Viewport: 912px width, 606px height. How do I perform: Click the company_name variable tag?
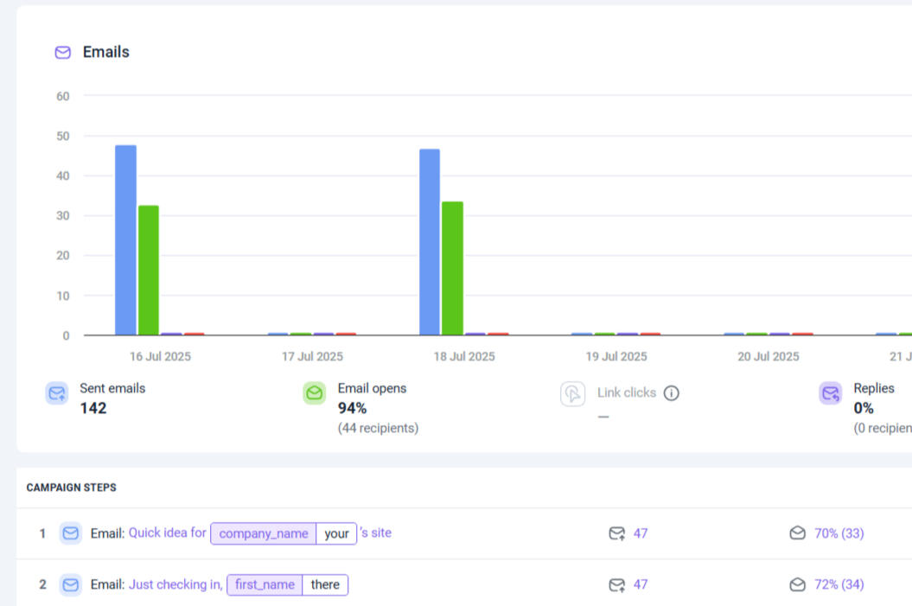coord(264,533)
